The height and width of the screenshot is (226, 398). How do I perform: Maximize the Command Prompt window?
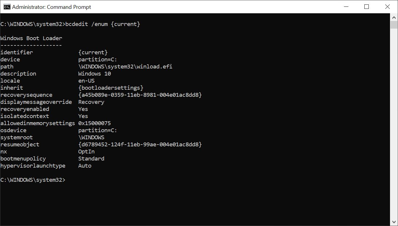[x=367, y=7]
